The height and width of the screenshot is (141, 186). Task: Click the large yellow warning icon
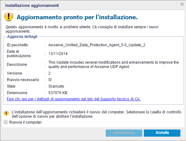(9, 16)
